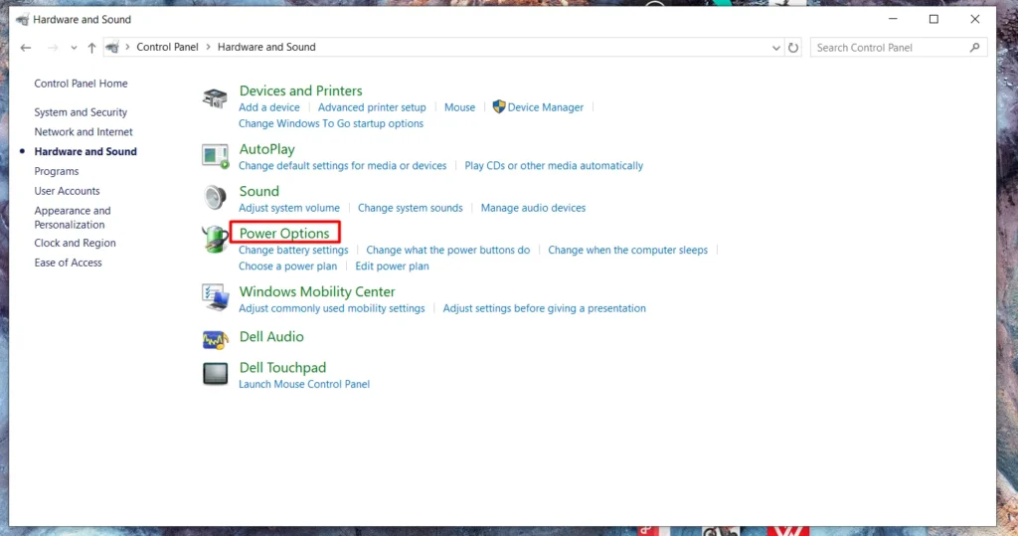The image size is (1018, 536).
Task: Go back using the back arrow
Action: [x=25, y=48]
